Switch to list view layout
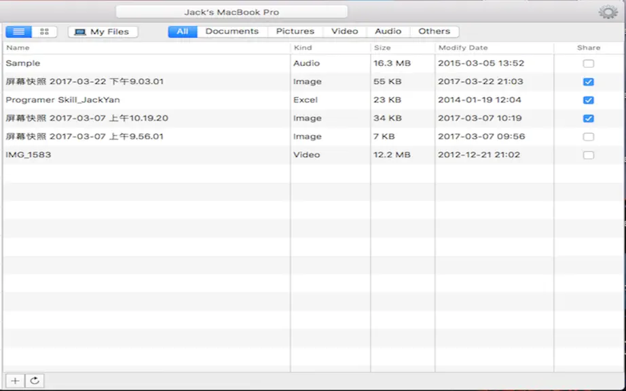This screenshot has width=626, height=391. point(19,31)
